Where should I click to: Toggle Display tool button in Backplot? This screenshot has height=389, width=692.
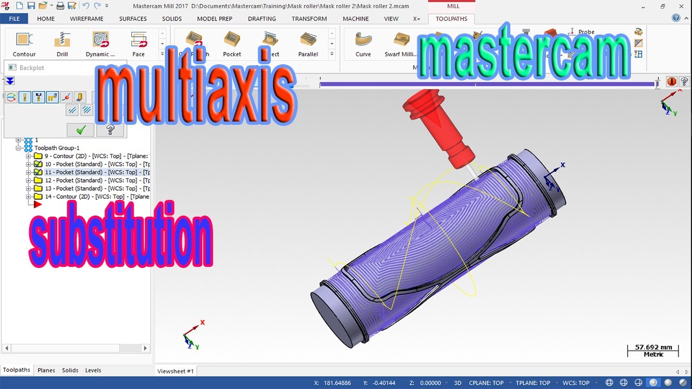pyautogui.click(x=24, y=97)
